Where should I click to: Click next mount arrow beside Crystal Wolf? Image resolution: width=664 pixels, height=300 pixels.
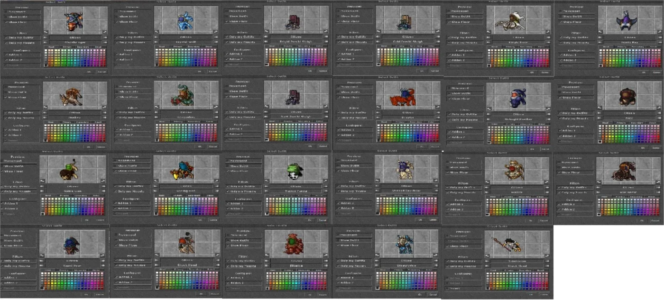(x=216, y=42)
